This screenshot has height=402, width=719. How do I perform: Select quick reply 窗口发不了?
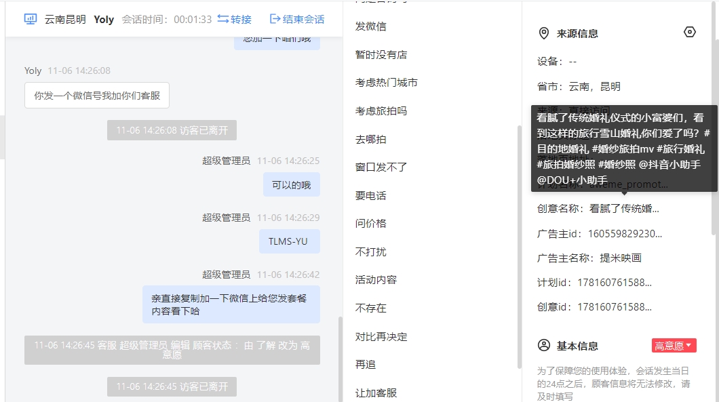click(x=381, y=167)
